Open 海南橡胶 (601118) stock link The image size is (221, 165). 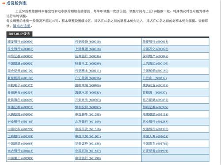point(155,114)
